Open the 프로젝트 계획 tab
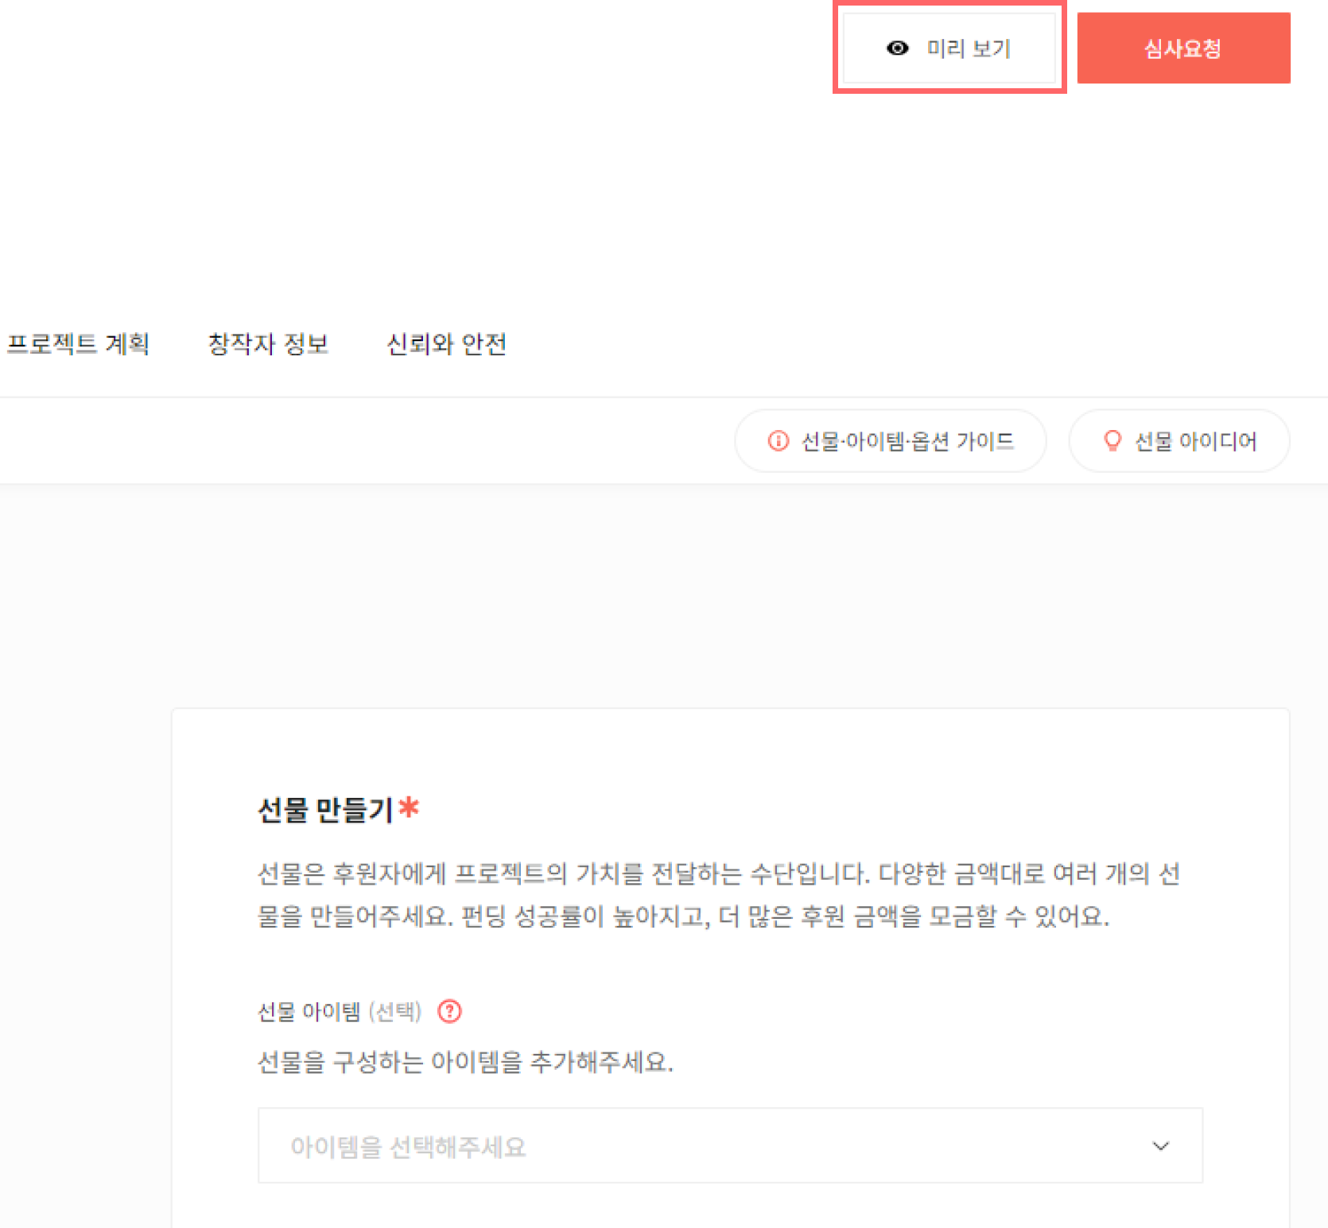This screenshot has width=1328, height=1228. (x=78, y=344)
